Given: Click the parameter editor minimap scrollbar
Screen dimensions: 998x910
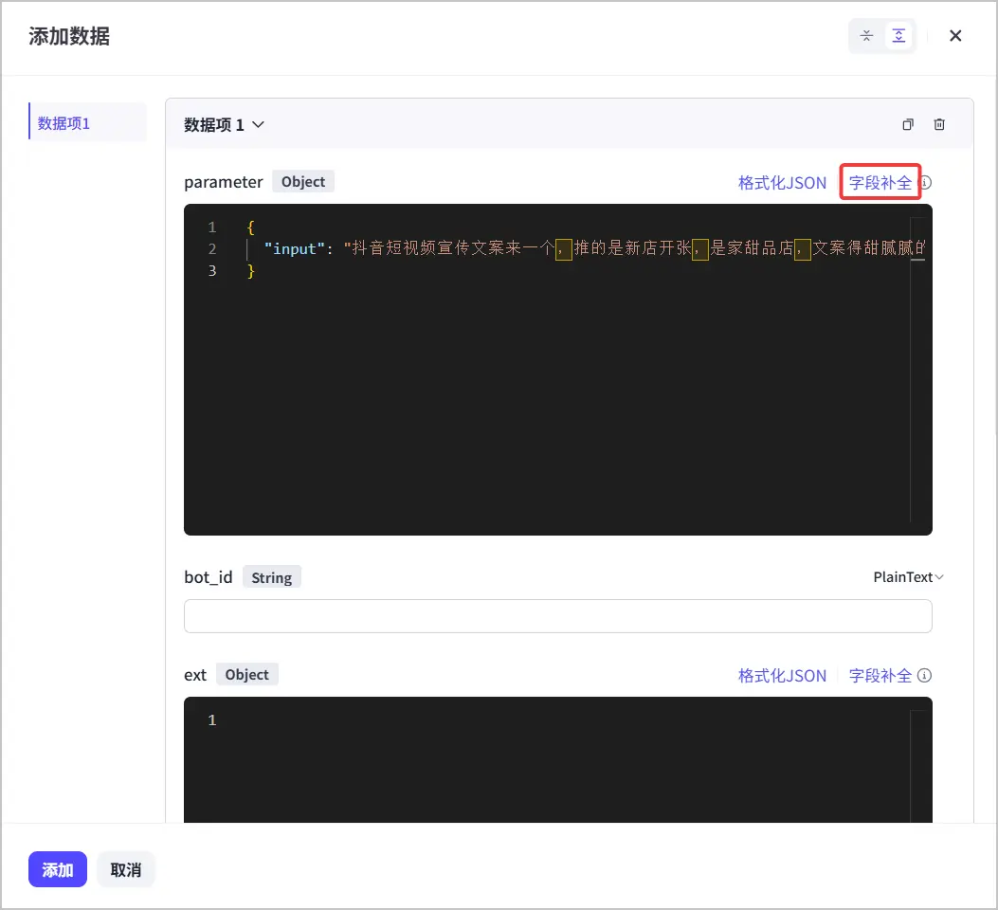Looking at the screenshot, I should click(x=917, y=370).
